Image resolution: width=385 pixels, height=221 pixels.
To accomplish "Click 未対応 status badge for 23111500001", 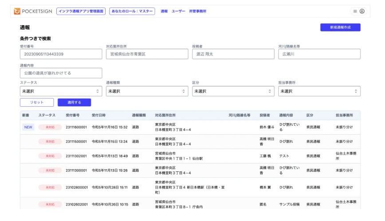I will coord(50,142).
